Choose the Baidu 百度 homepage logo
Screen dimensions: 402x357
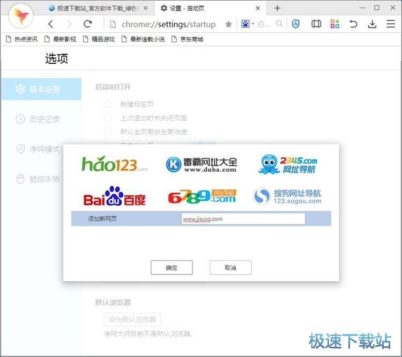click(114, 196)
